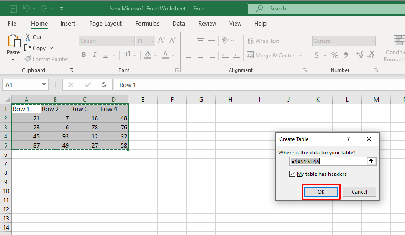
Task: Click the Save icon in title bar
Action: (13, 9)
